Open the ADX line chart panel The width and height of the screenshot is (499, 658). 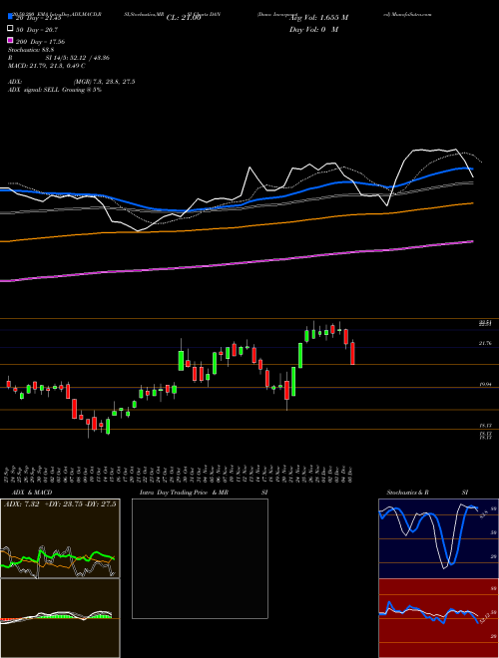click(60, 538)
